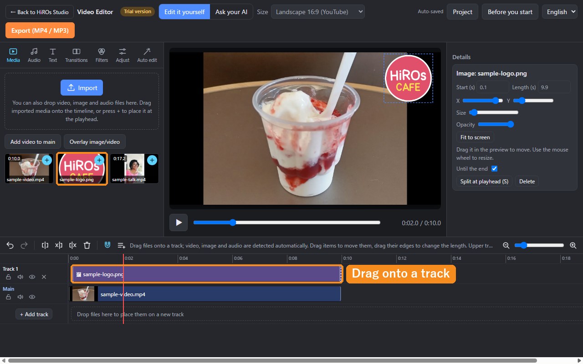Add sample-talk.mp4 with its plus icon
The height and width of the screenshot is (364, 583).
(x=152, y=160)
